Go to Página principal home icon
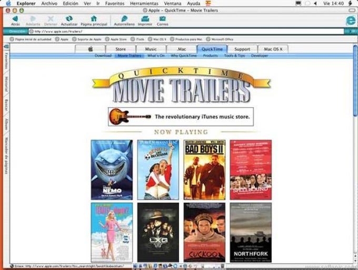This screenshot has height=270, width=358. pos(94,18)
